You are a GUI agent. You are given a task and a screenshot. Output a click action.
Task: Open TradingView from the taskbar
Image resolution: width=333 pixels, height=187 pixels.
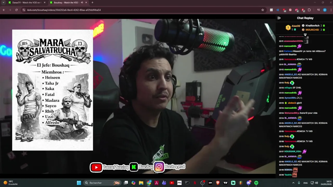226,183
